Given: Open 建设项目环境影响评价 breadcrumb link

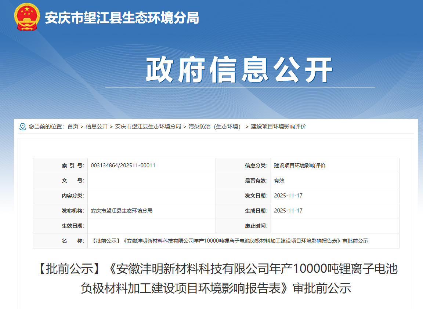Looking at the screenshot, I should click(x=278, y=127).
